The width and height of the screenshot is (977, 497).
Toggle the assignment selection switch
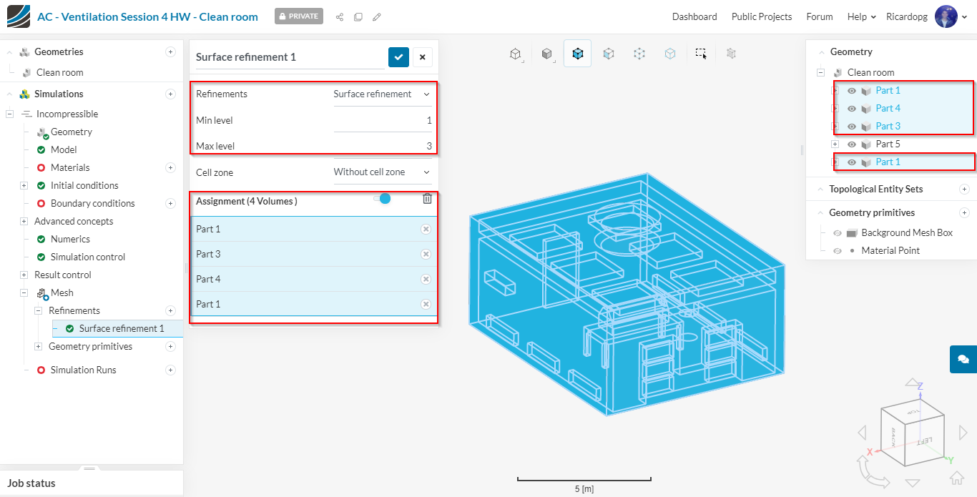382,199
